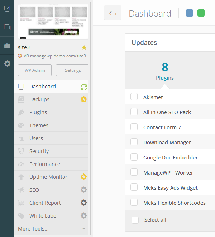The width and height of the screenshot is (215, 237).
Task: Click the Plugins plug icon
Action: (x=21, y=112)
